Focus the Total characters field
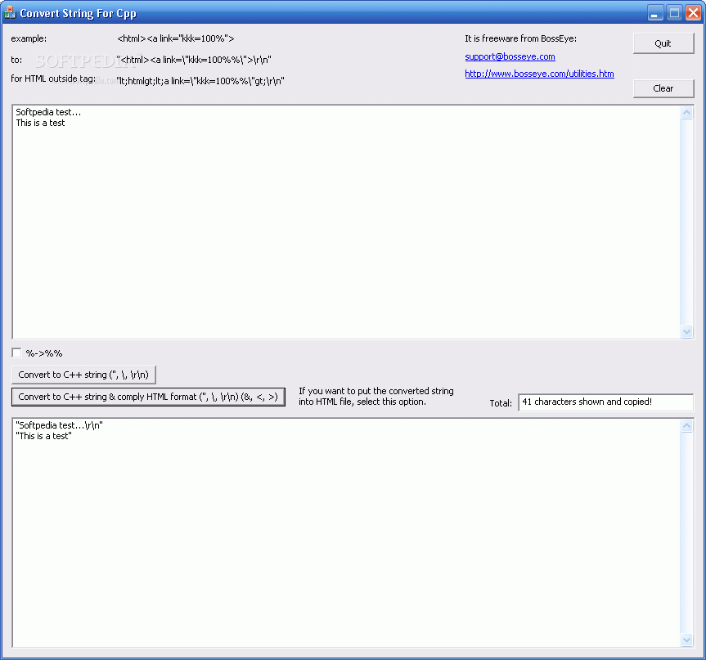This screenshot has width=706, height=660. click(x=605, y=402)
